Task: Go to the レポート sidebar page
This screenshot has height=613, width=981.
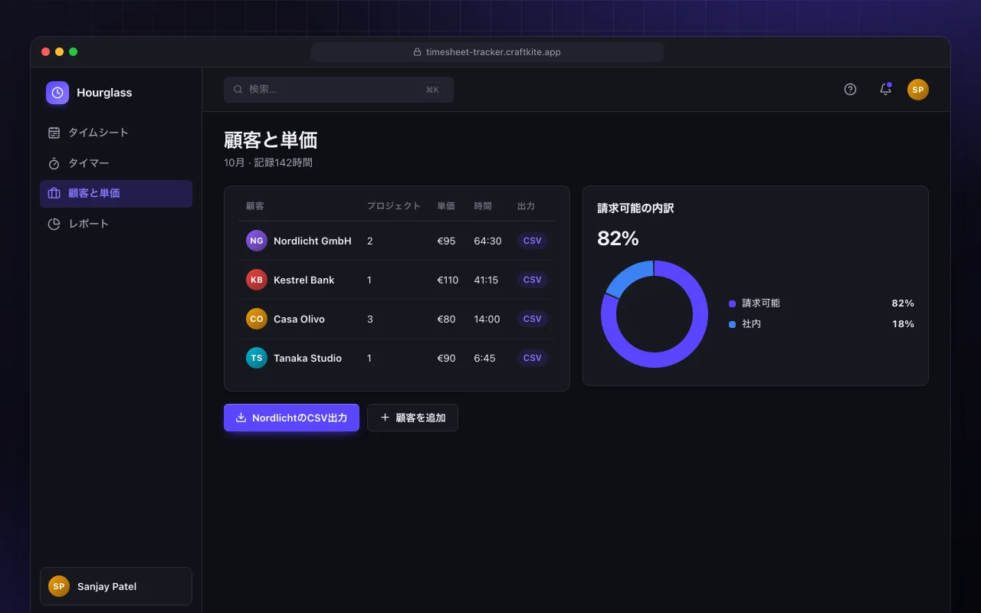Action: [x=116, y=224]
